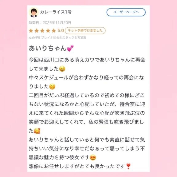
Task: Open the reviewer's avatar picture
Action: tap(33, 13)
